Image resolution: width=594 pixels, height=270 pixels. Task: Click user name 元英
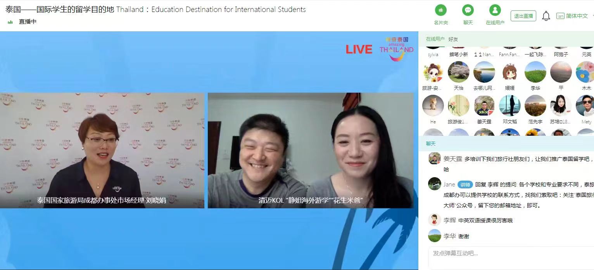pos(587,55)
